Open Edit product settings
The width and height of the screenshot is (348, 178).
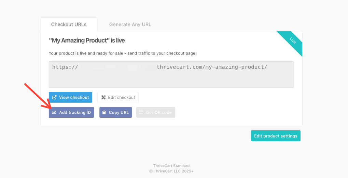pyautogui.click(x=276, y=136)
